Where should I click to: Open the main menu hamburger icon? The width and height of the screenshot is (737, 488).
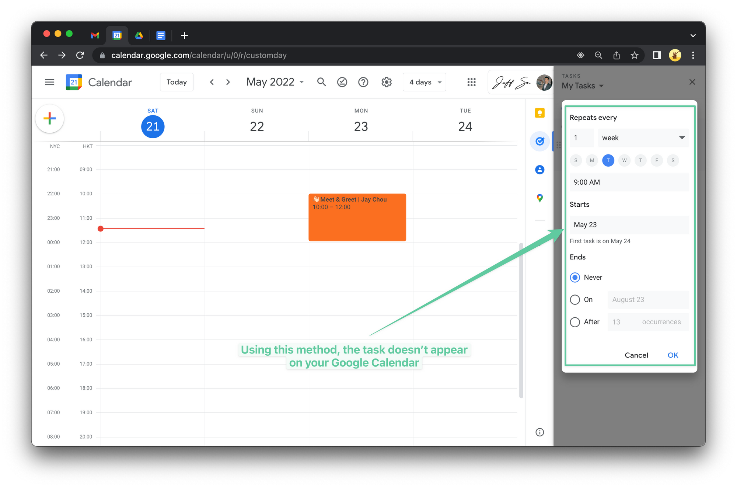pos(49,82)
